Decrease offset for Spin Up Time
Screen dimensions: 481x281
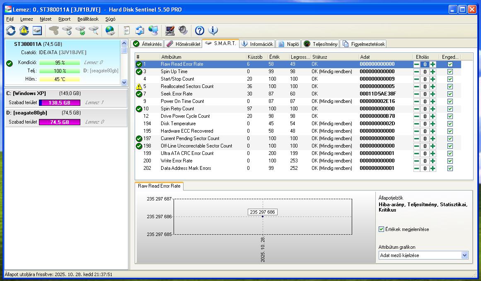click(x=416, y=72)
